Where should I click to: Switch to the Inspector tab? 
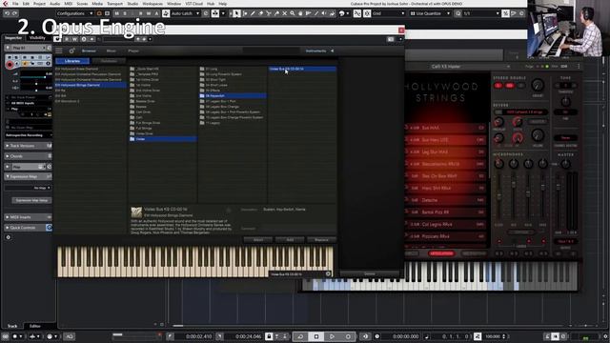[13, 38]
